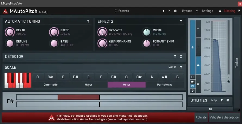Click the home icon in header
The width and height of the screenshot is (242, 124).
220,11
